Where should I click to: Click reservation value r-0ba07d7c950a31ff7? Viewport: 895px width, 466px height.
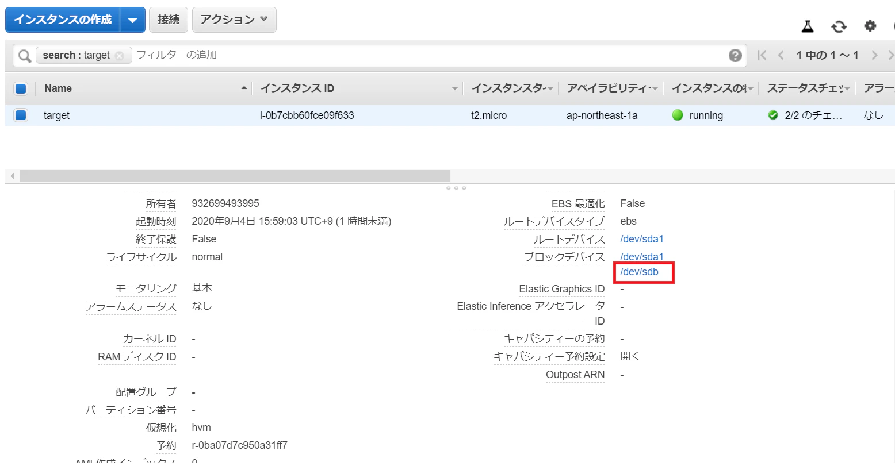click(x=240, y=445)
